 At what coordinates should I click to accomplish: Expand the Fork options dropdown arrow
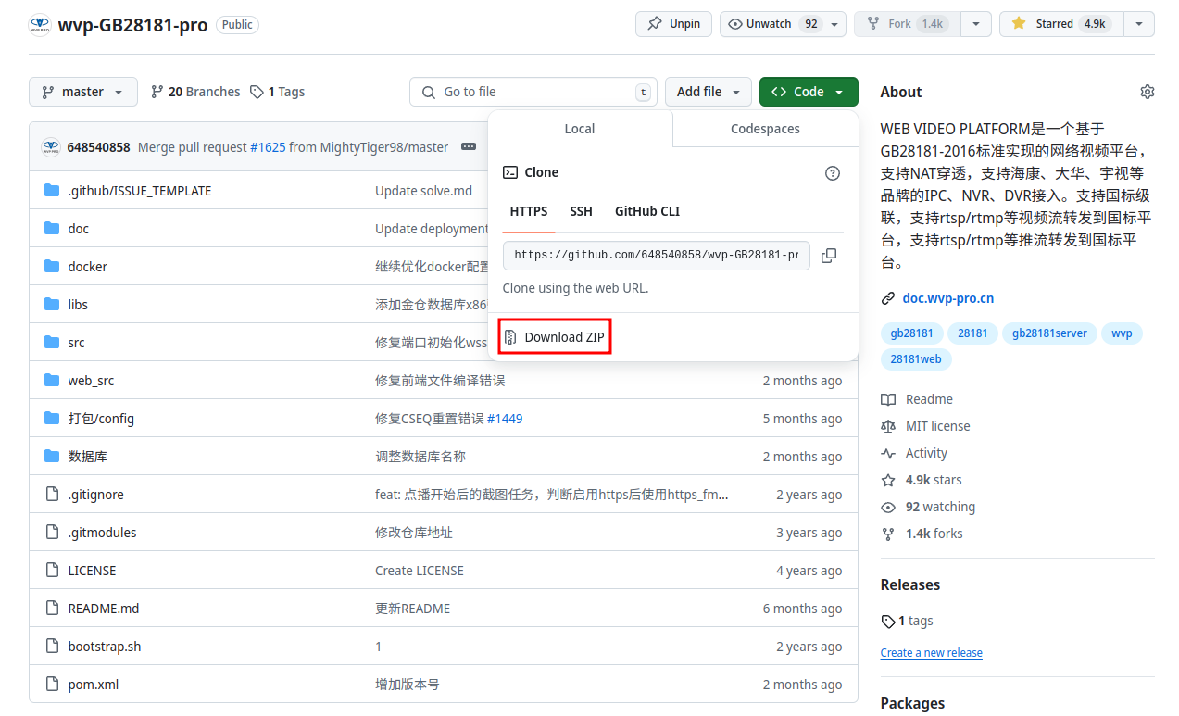point(976,24)
